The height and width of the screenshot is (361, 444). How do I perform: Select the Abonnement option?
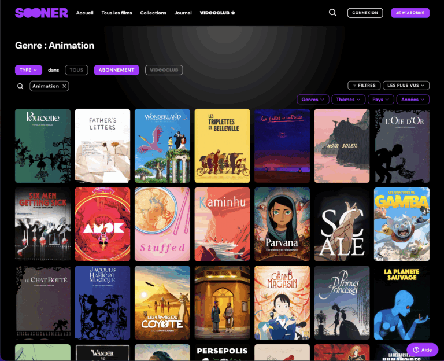click(116, 70)
